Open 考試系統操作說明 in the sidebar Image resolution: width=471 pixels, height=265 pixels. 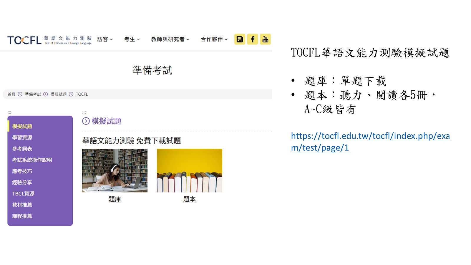(32, 160)
